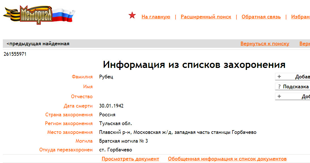Click the Место захоронения value text
The height and width of the screenshot is (163, 310).
[177, 132]
